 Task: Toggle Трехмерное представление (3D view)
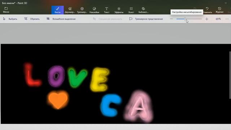(146, 19)
